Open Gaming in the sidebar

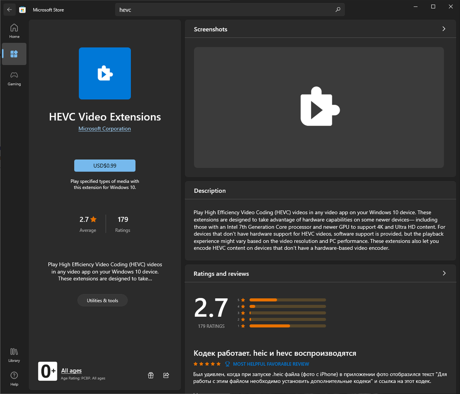click(x=14, y=78)
